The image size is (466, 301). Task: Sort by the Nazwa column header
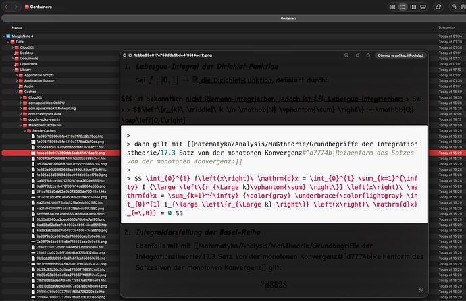[x=17, y=28]
